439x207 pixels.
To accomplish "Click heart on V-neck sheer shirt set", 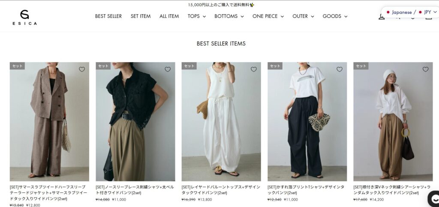I will pyautogui.click(x=426, y=69).
